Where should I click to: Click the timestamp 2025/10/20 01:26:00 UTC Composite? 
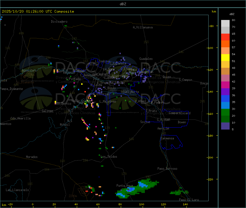click(38, 11)
